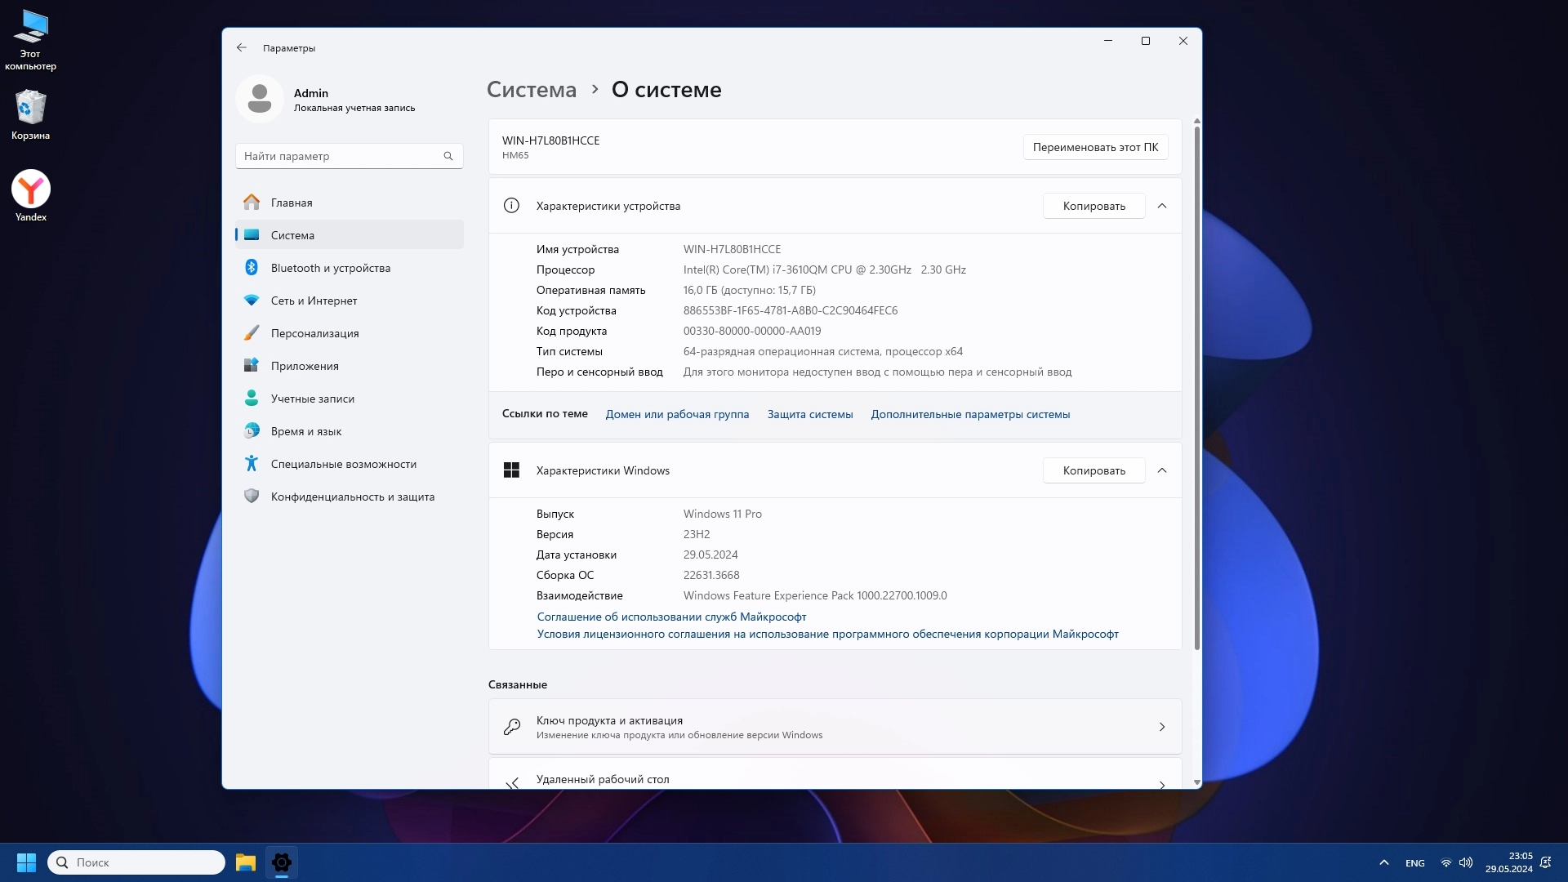Open Специальные возможности accessibility section
This screenshot has height=882, width=1568.
(x=343, y=464)
